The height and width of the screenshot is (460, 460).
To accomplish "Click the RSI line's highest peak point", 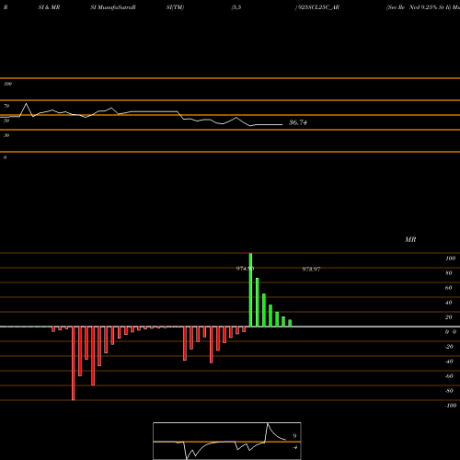I will coord(26,104).
